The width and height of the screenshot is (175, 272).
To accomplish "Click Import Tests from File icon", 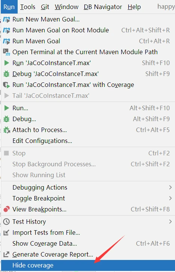I will (6, 232).
